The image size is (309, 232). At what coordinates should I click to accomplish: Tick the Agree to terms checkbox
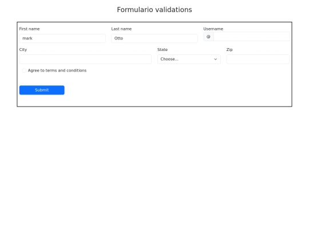click(x=24, y=70)
